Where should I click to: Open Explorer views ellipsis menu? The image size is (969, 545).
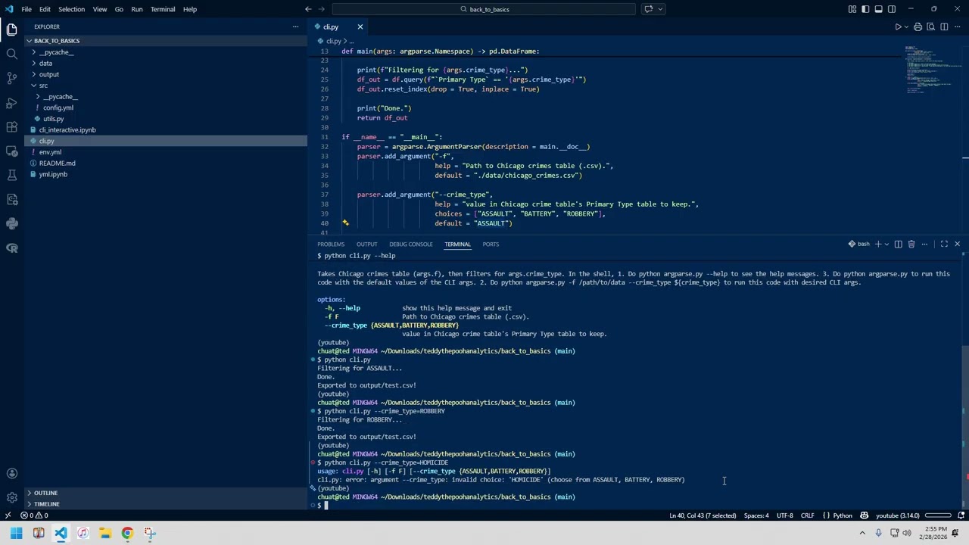[295, 26]
